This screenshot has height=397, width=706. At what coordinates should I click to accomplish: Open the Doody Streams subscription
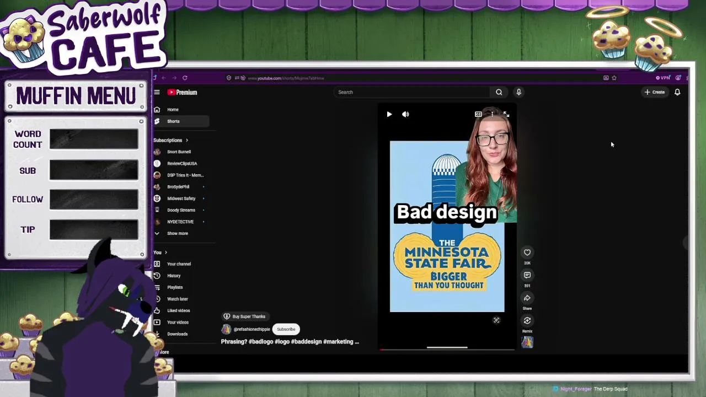(181, 210)
